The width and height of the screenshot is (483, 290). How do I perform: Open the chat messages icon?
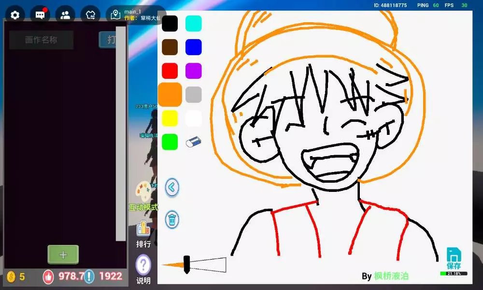click(40, 15)
